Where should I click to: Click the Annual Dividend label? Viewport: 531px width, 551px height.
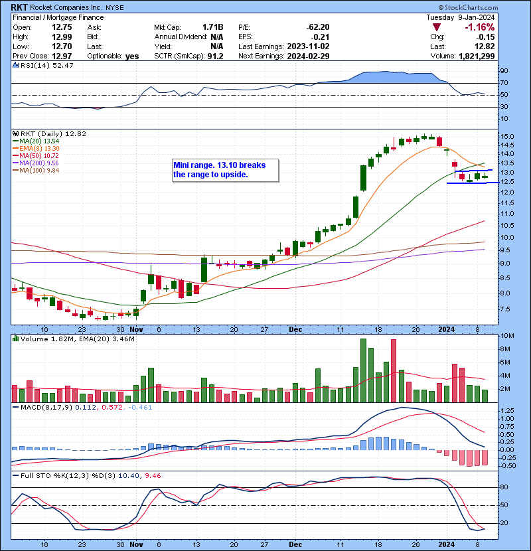[x=181, y=37]
